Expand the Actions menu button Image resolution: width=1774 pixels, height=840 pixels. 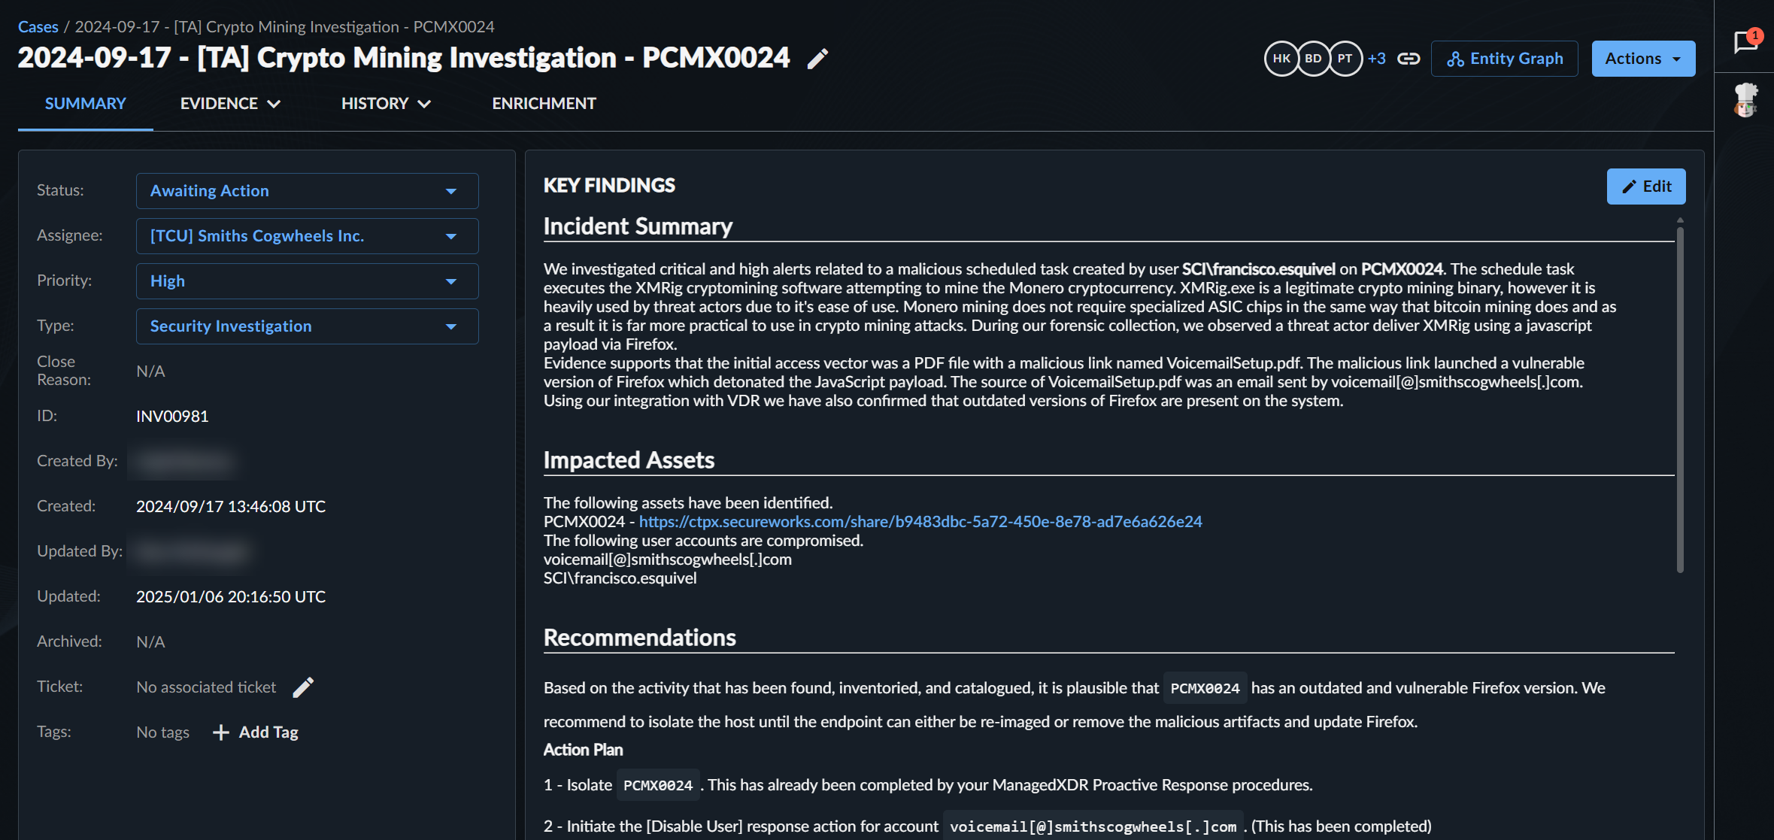coord(1643,59)
